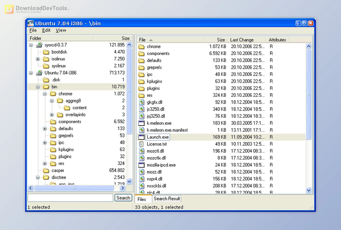This screenshot has width=341, height=230.
Task: Select the greprefs folder in tree
Action: click(x=66, y=135)
